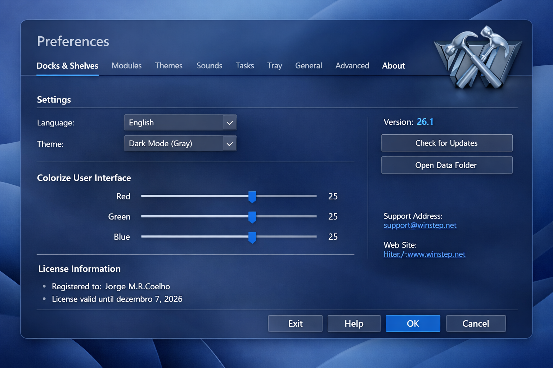Click Open Data Folder button

click(x=447, y=165)
